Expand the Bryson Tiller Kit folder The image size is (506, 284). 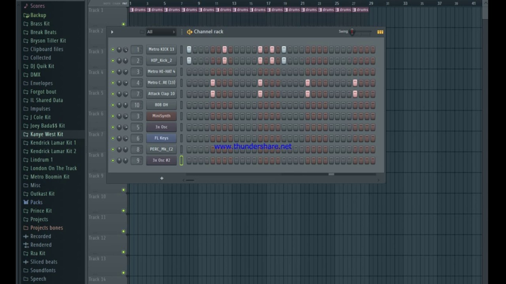[x=48, y=41]
